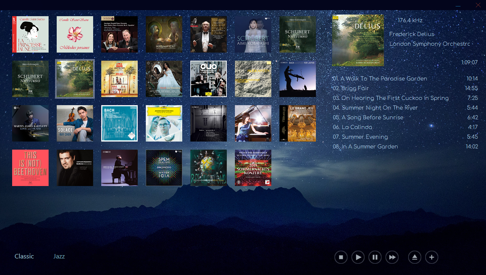Pause the current track

[x=375, y=257]
